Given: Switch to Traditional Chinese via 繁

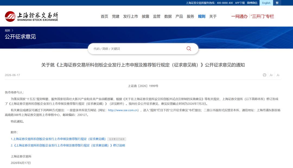Looking at the screenshot, I should coord(277,3).
